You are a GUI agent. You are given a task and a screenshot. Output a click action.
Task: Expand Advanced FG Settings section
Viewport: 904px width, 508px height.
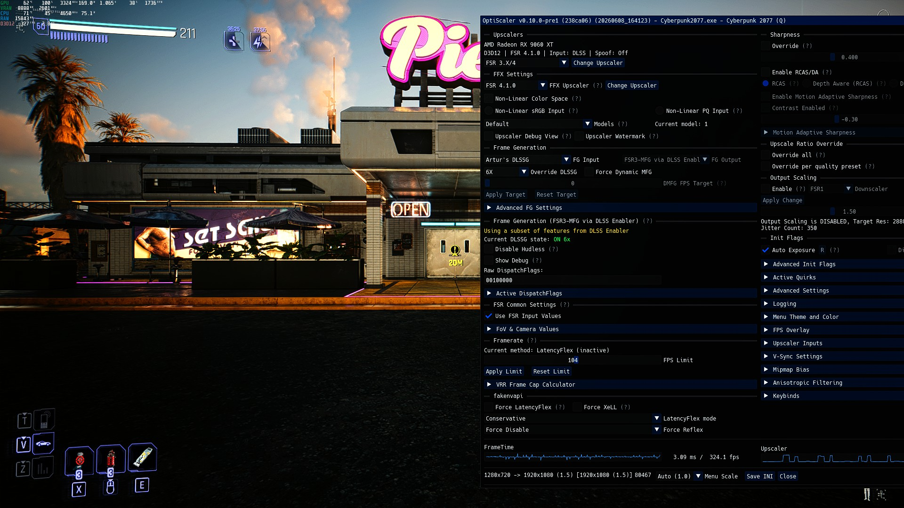[x=621, y=208]
